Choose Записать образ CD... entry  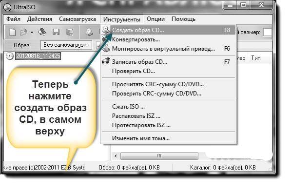click(x=169, y=62)
